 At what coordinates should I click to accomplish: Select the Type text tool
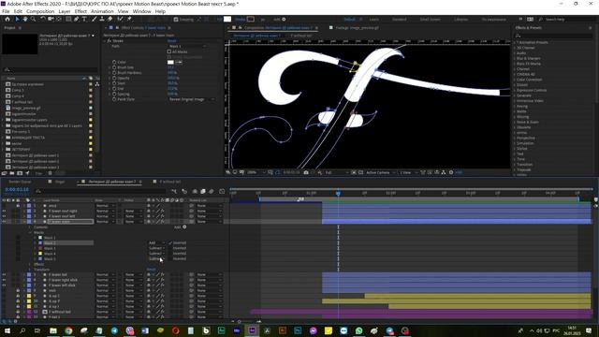[84, 19]
